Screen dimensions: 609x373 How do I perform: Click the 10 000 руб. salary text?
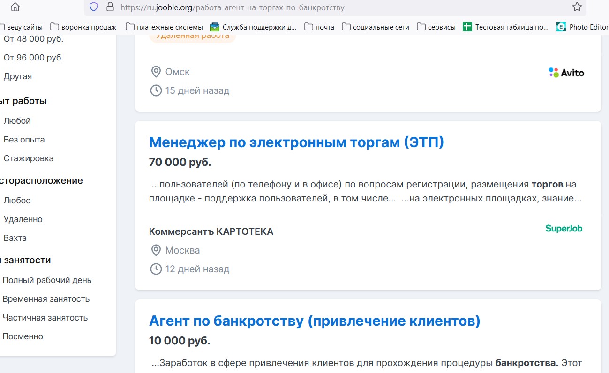coord(180,341)
